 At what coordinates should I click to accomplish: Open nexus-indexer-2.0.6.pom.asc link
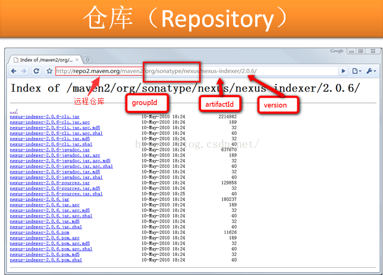[x=45, y=238]
